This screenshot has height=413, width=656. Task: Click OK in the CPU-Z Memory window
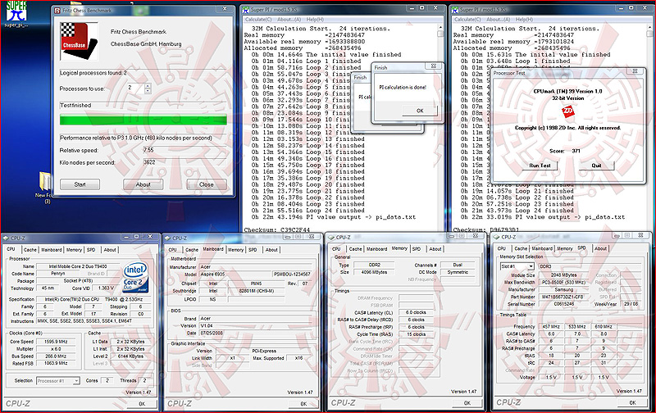click(x=467, y=403)
